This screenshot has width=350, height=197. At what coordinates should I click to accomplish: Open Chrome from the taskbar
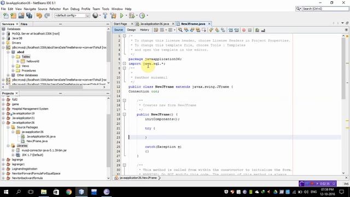point(69,192)
